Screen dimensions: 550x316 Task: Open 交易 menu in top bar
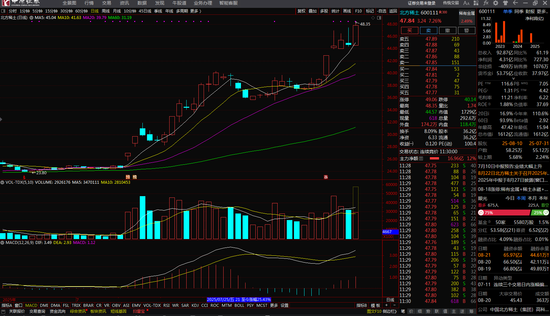[107, 3]
